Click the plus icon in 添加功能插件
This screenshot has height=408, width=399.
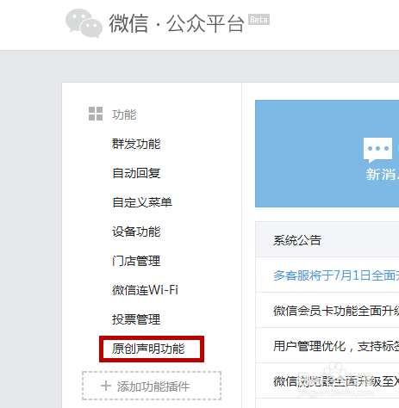pyautogui.click(x=106, y=386)
